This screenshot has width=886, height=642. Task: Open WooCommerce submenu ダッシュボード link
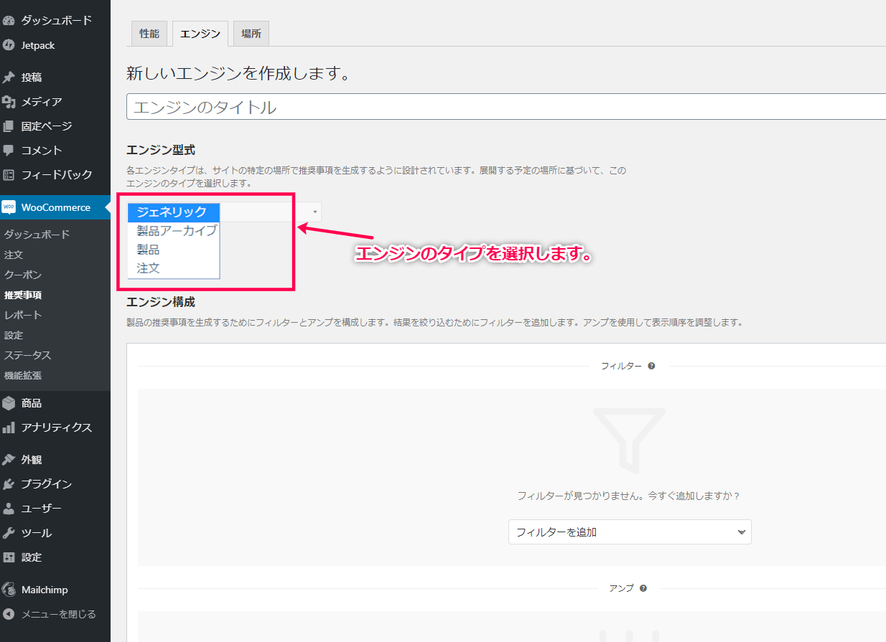(37, 235)
